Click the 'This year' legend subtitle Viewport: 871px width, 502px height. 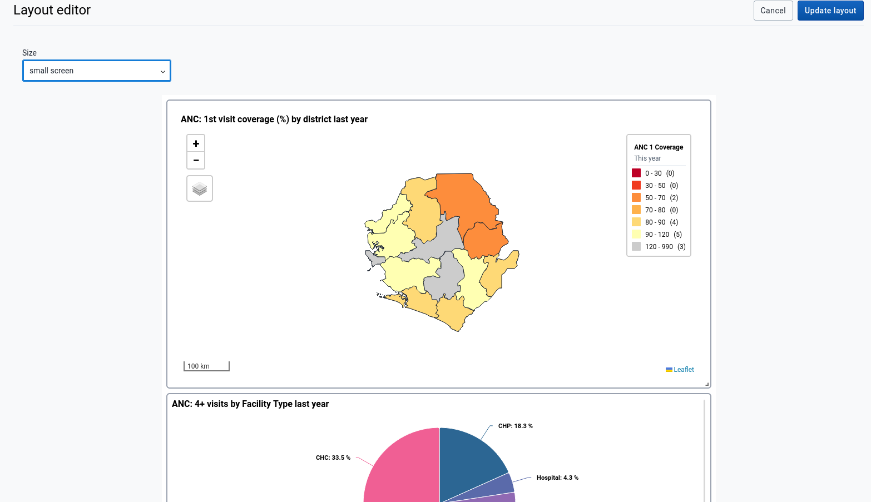pyautogui.click(x=647, y=158)
